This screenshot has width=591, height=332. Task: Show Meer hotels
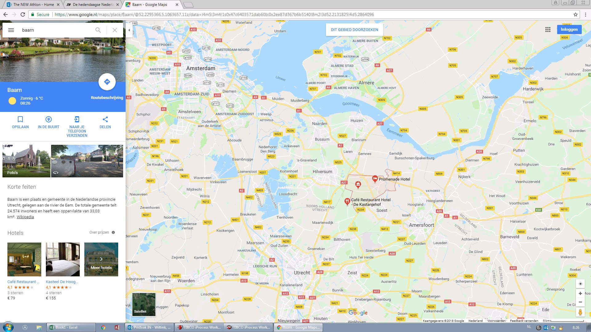(x=101, y=259)
